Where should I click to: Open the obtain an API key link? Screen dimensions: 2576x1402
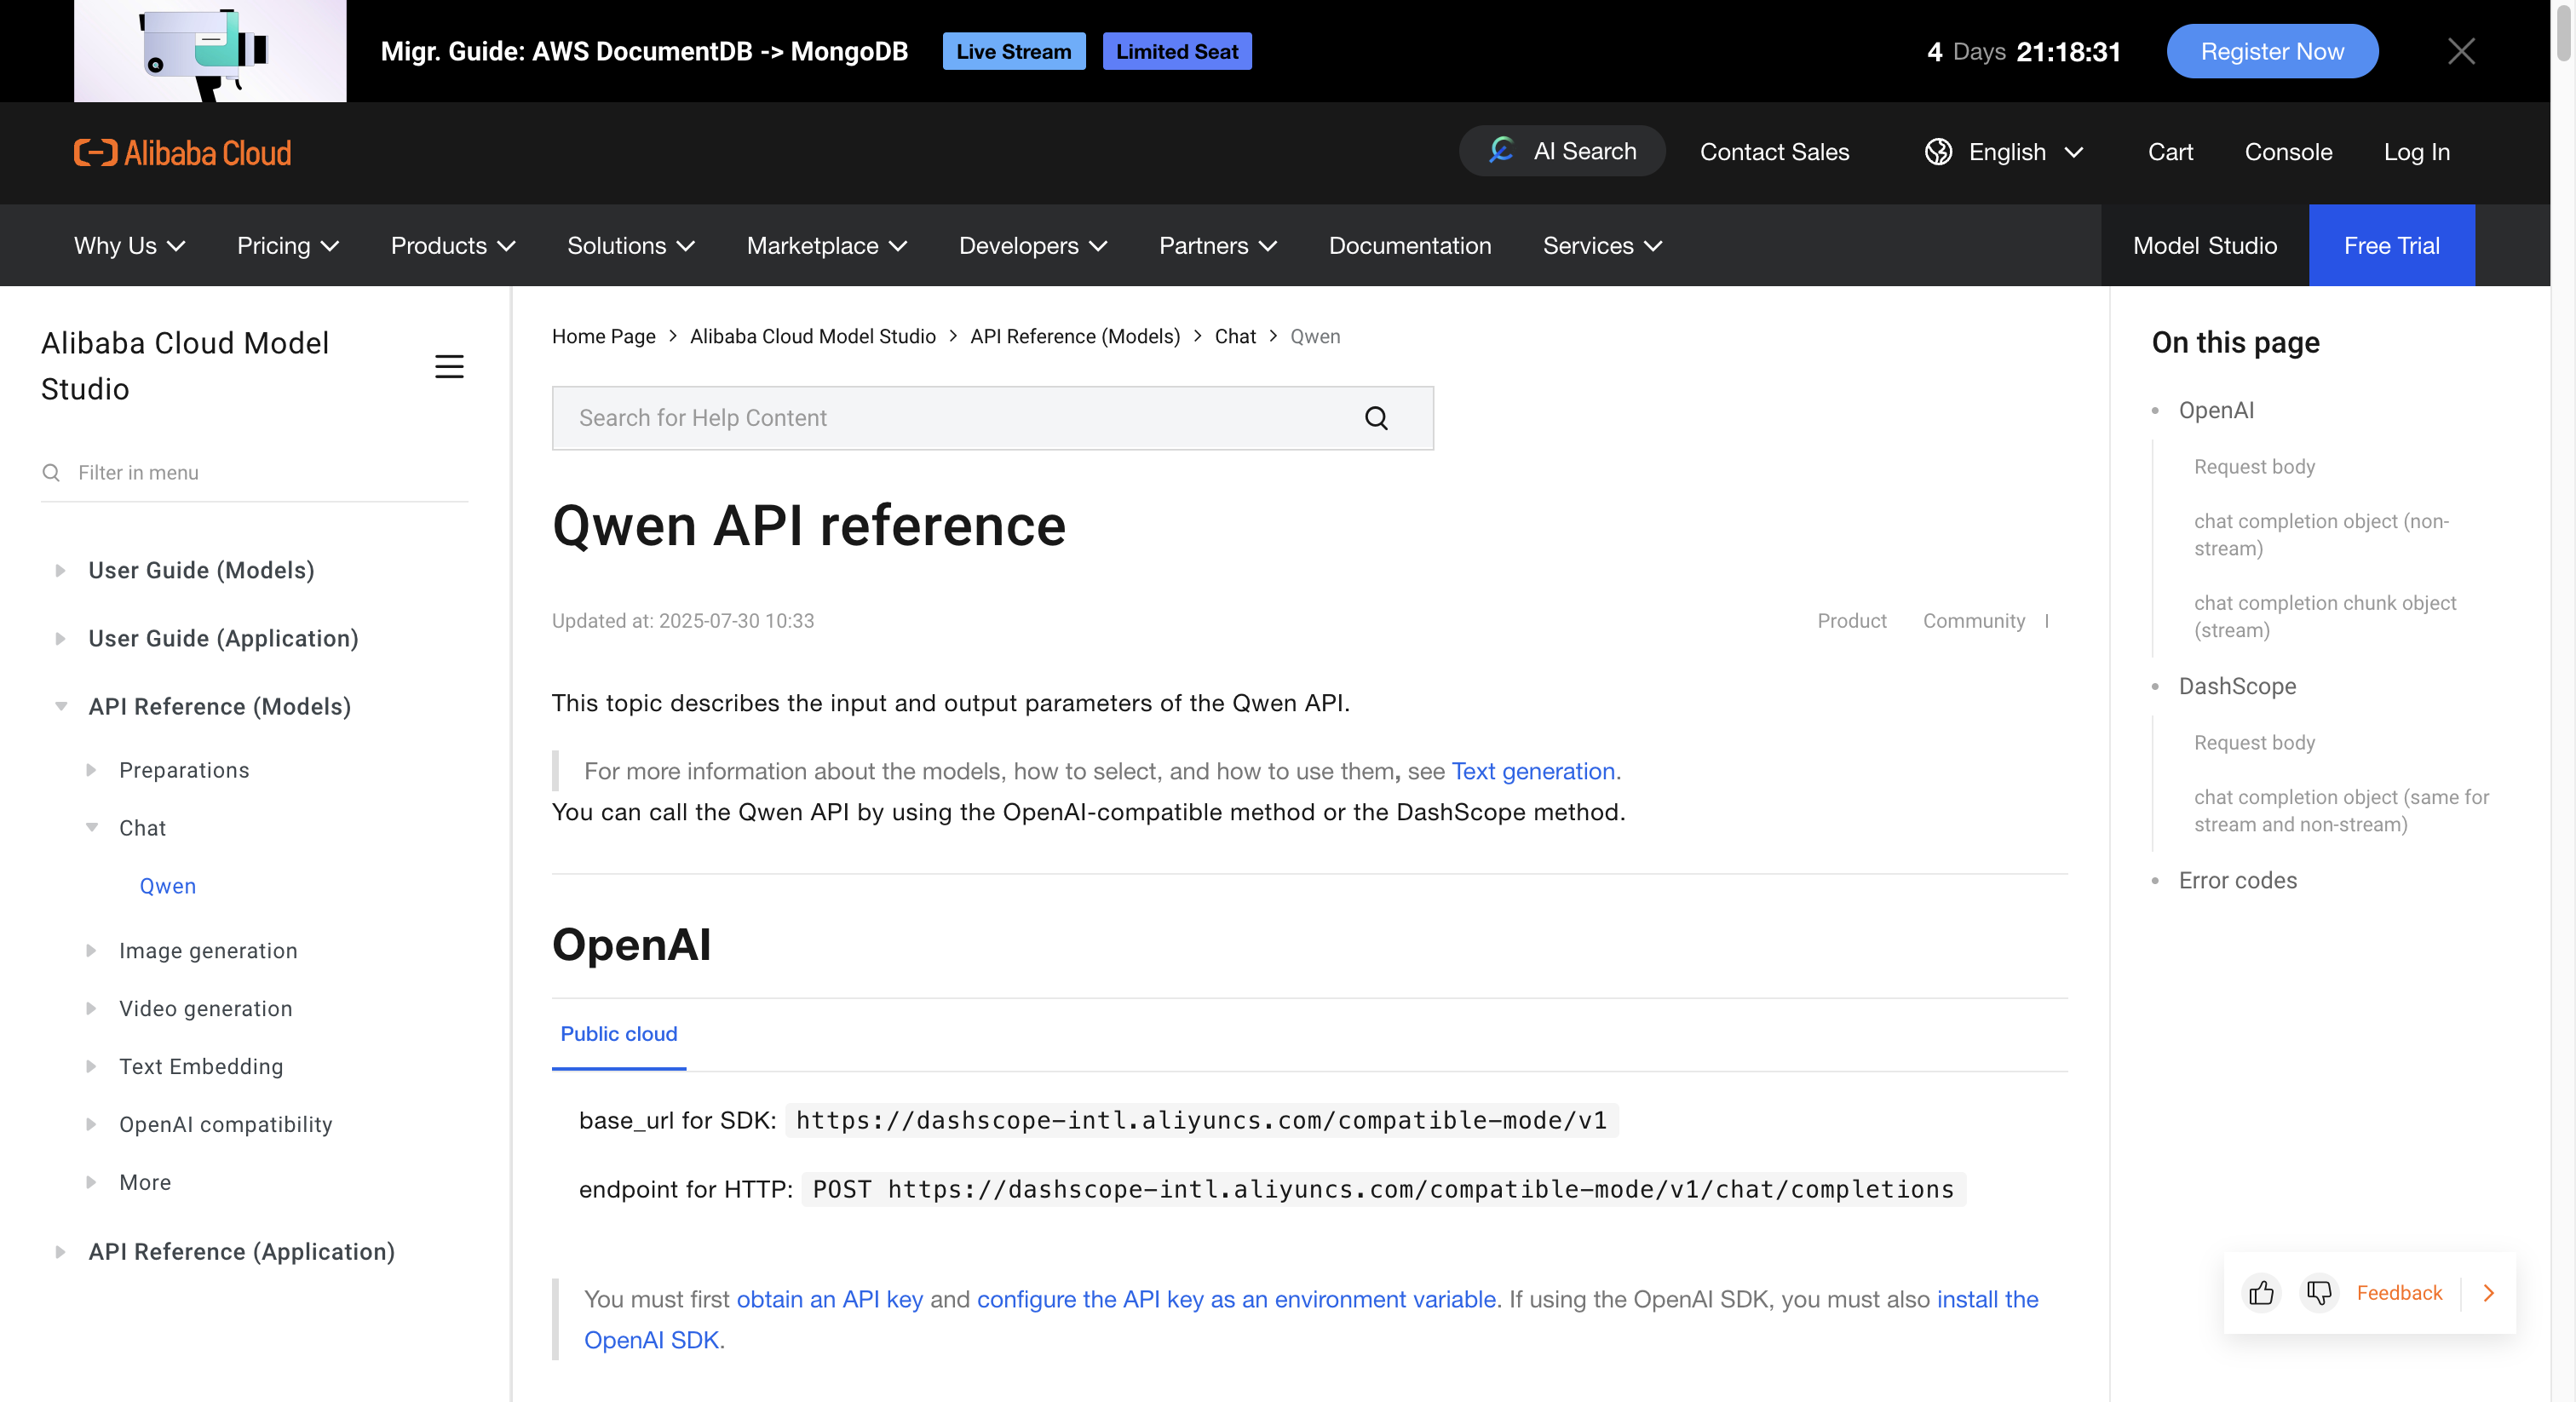830,1299
